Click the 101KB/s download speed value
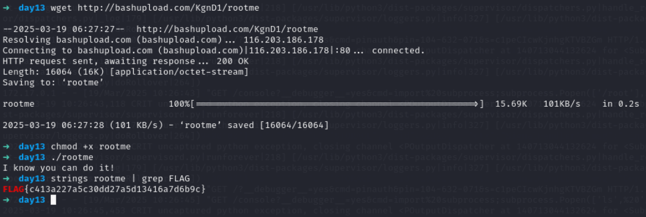The height and width of the screenshot is (217, 646). 562,104
